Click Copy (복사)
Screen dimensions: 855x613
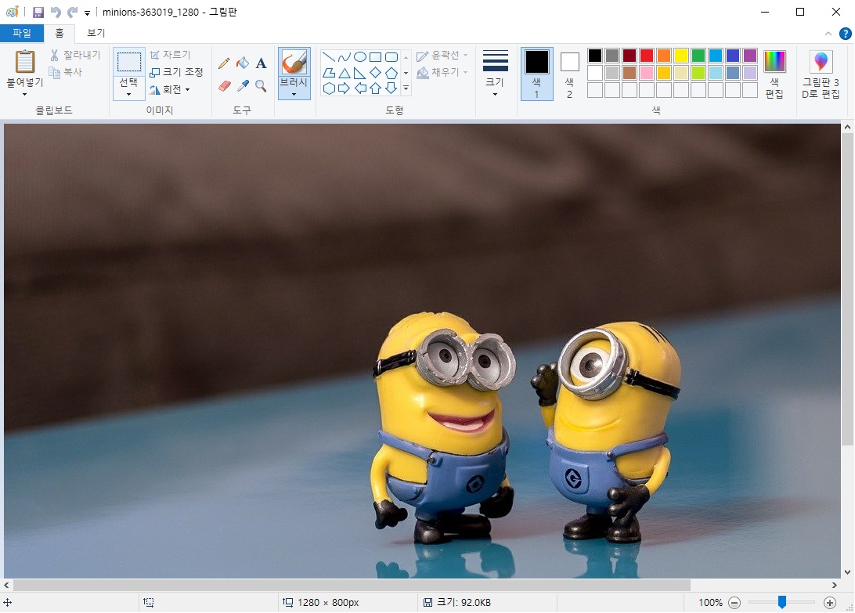[66, 72]
